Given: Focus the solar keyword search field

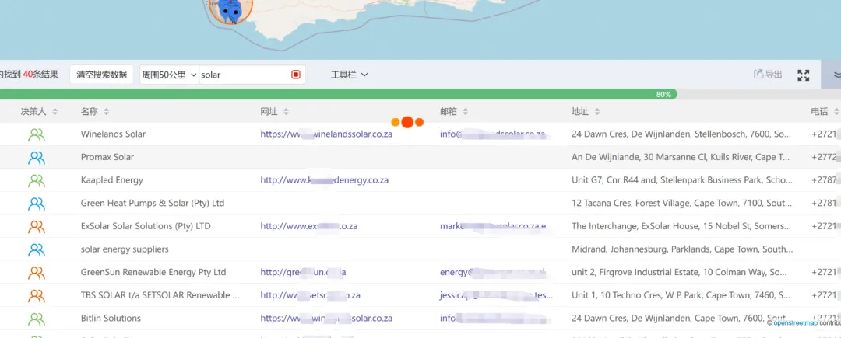Looking at the screenshot, I should 244,75.
